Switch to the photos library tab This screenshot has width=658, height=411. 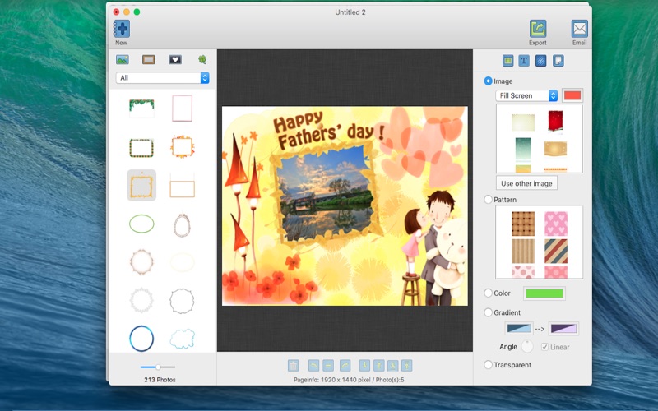[x=123, y=60]
